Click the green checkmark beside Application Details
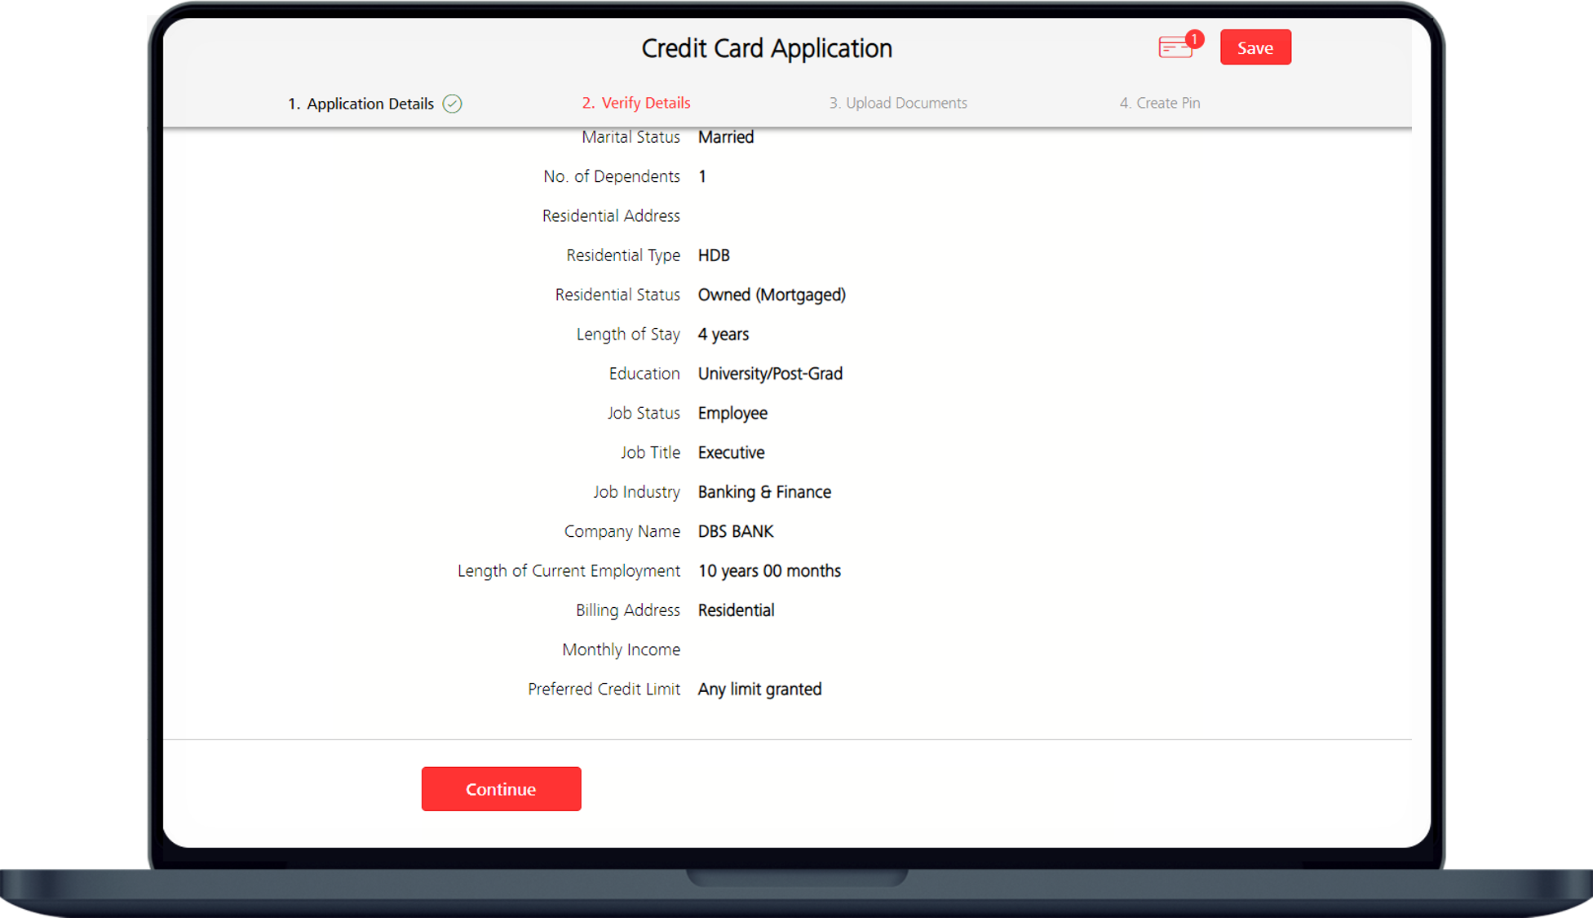The image size is (1593, 918). pyautogui.click(x=452, y=104)
